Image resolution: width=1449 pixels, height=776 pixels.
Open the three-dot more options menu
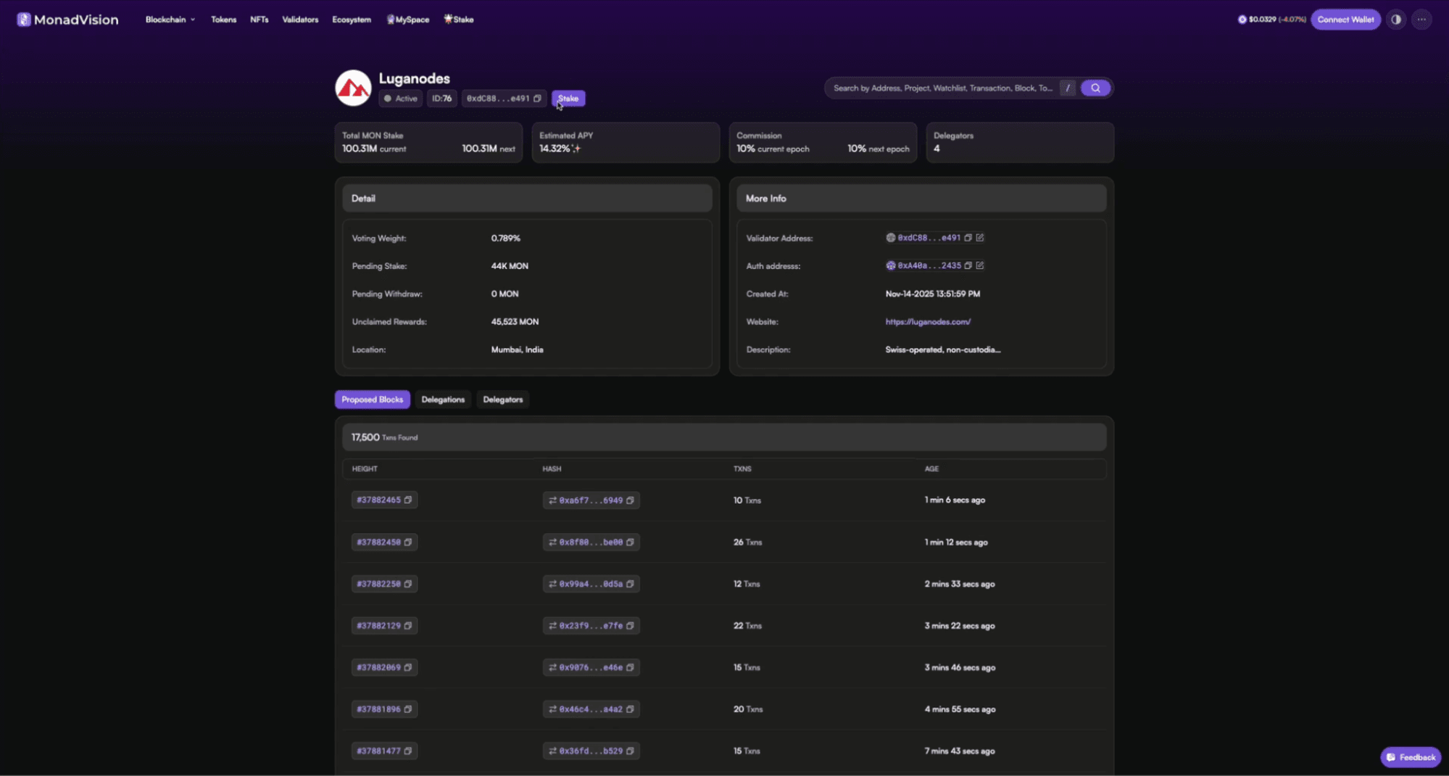pyautogui.click(x=1421, y=20)
